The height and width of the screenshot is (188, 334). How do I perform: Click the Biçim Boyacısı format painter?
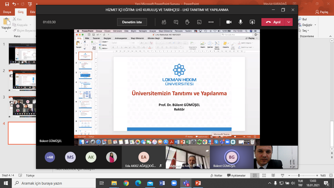pos(24,31)
